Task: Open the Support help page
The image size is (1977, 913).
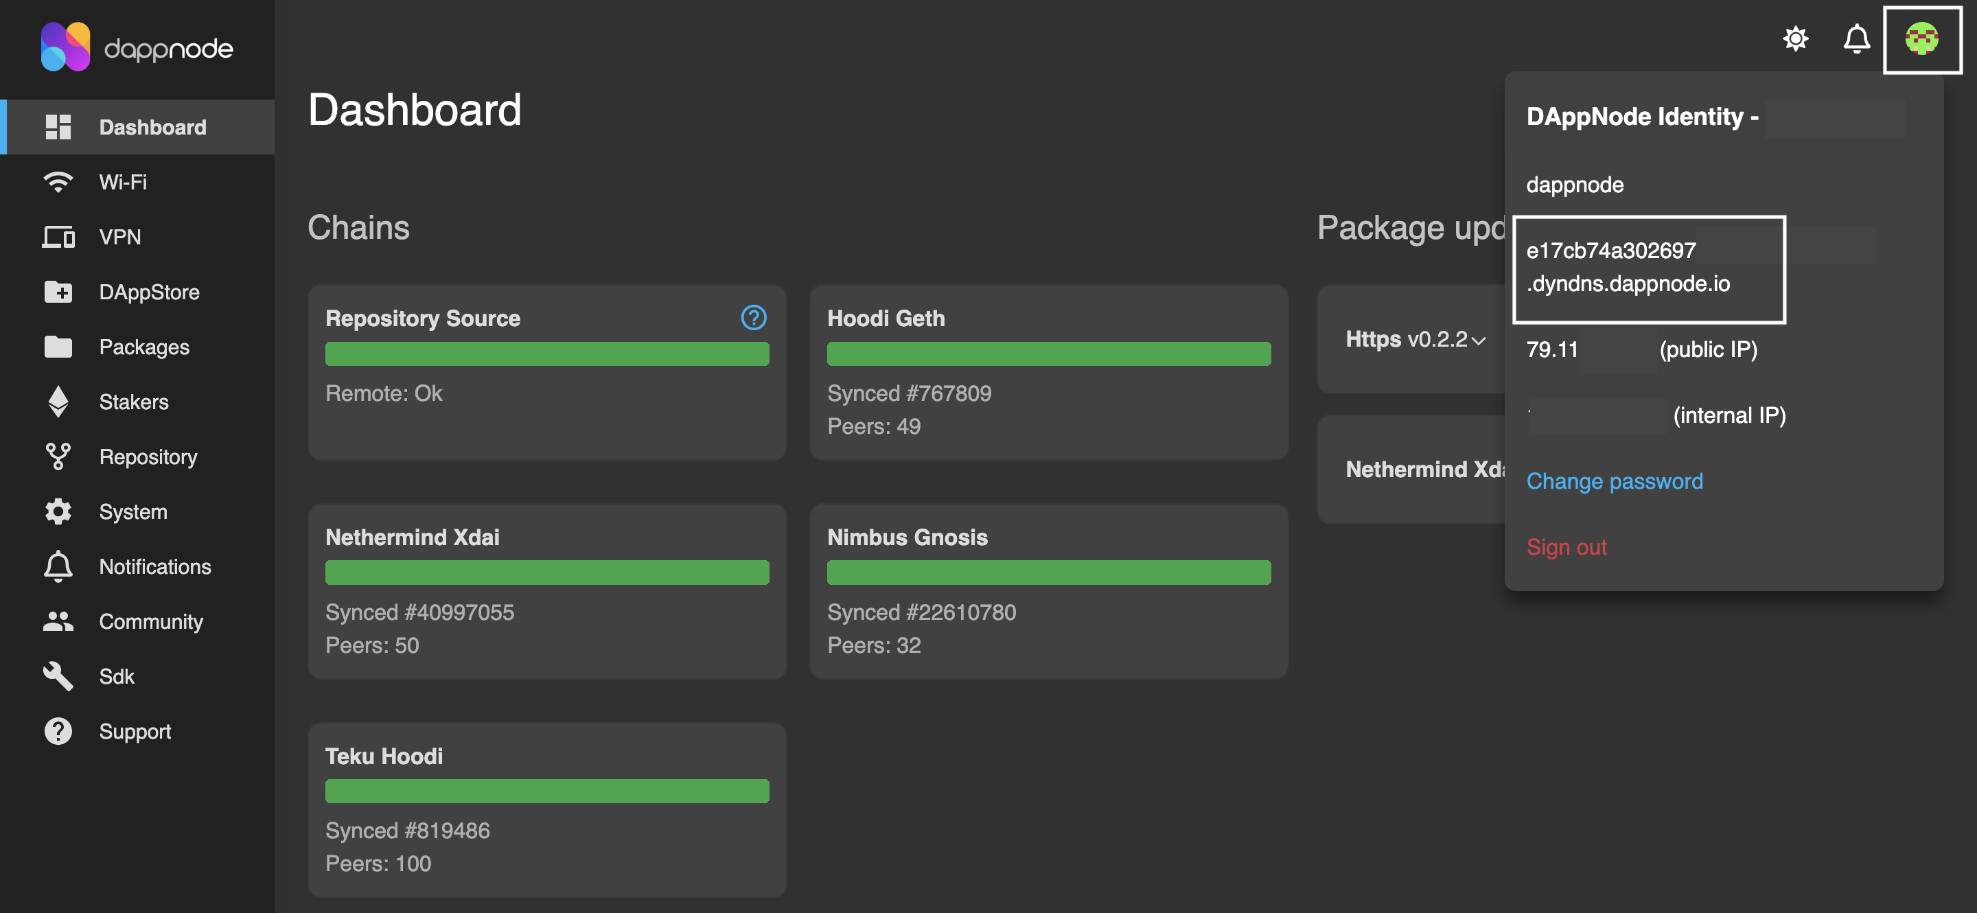Action: (135, 731)
